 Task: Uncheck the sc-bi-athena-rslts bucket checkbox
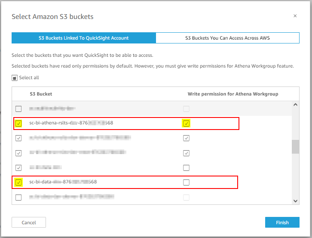18,124
